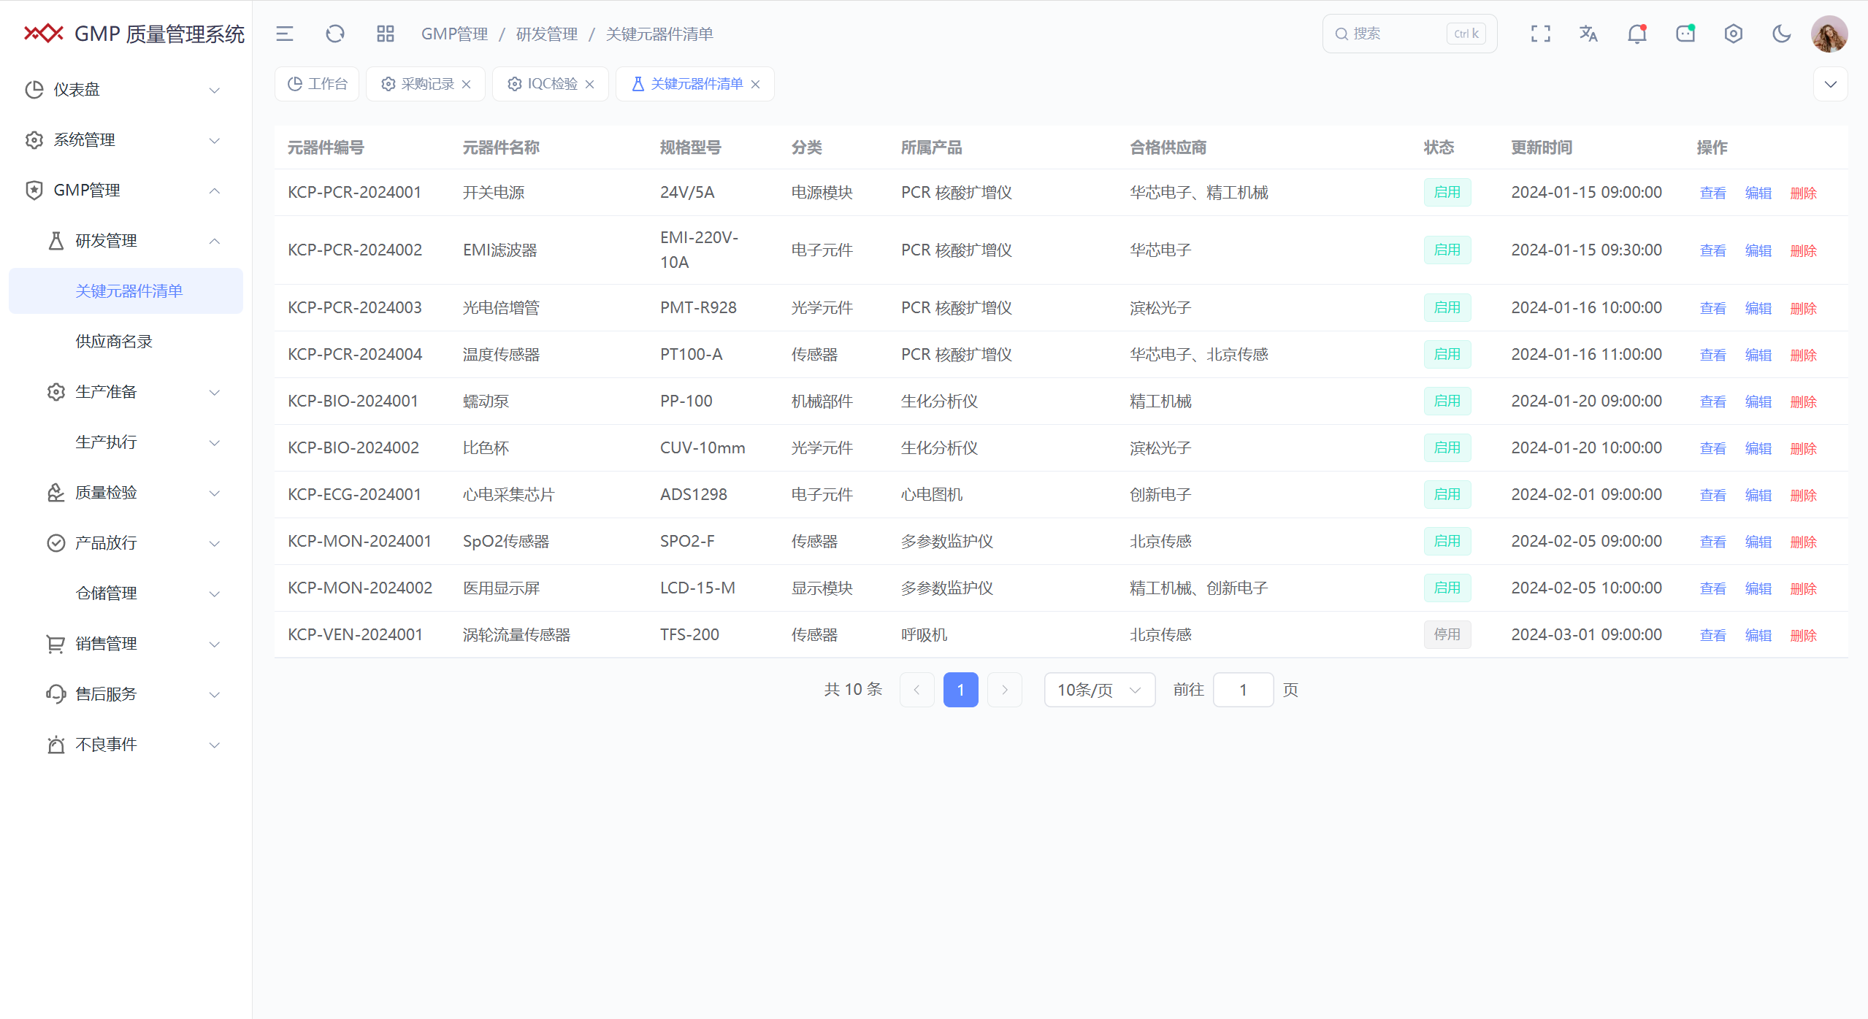View row KCP-BIO-2024001
Viewport: 1868px width, 1019px height.
[x=1713, y=401]
